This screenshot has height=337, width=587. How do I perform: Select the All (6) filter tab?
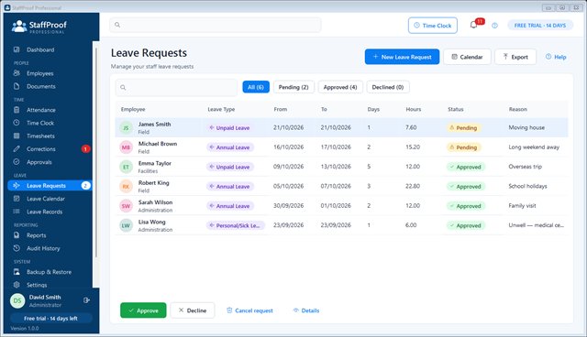click(256, 87)
